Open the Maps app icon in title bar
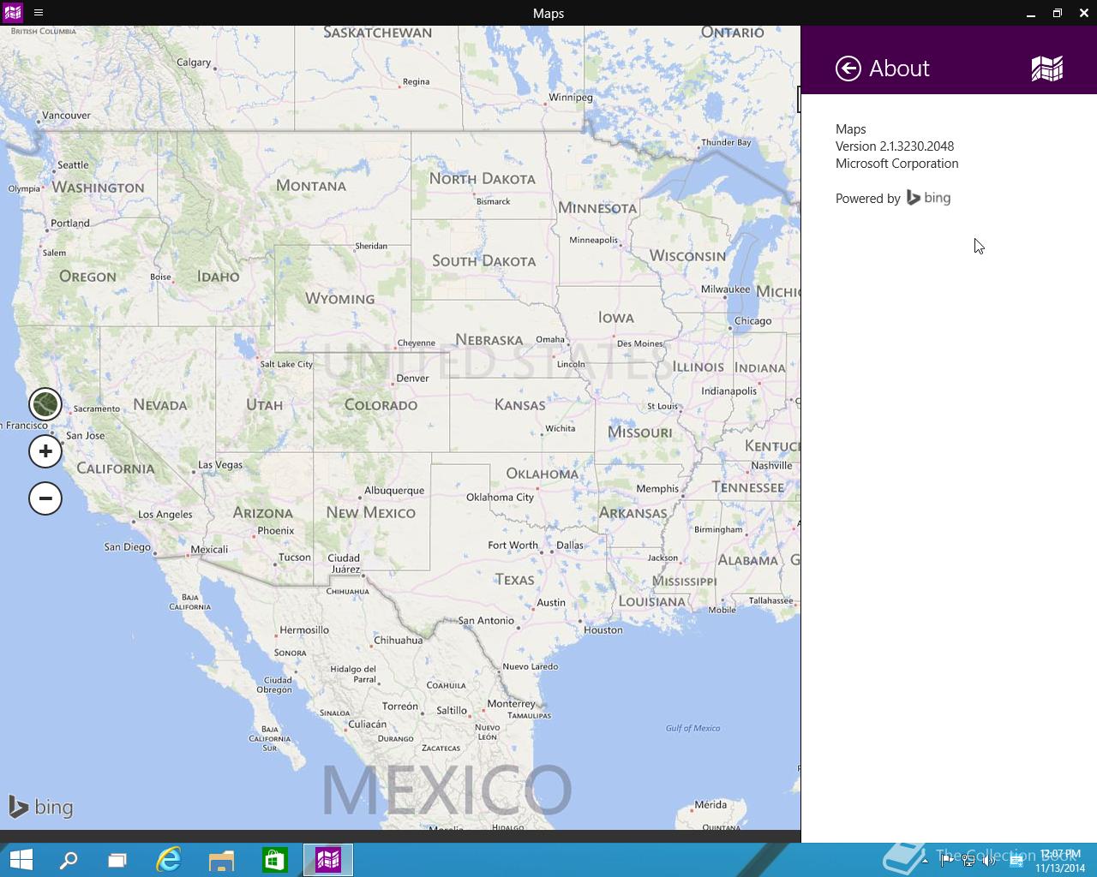Viewport: 1097px width, 877px height. [13, 13]
